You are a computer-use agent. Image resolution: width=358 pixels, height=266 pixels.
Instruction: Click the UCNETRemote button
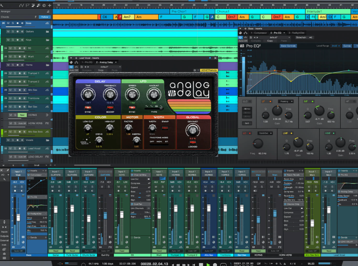[209, 70]
